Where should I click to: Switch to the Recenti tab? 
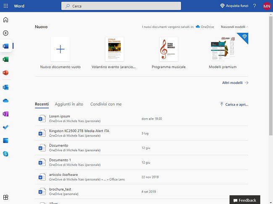[x=42, y=104]
